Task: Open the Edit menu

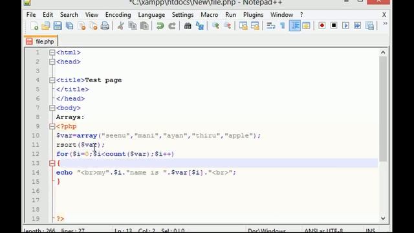Action: (x=48, y=15)
